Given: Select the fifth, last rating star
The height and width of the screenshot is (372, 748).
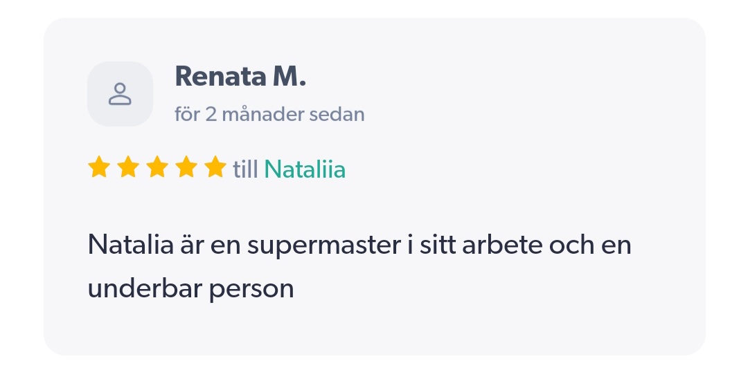Looking at the screenshot, I should point(216,167).
